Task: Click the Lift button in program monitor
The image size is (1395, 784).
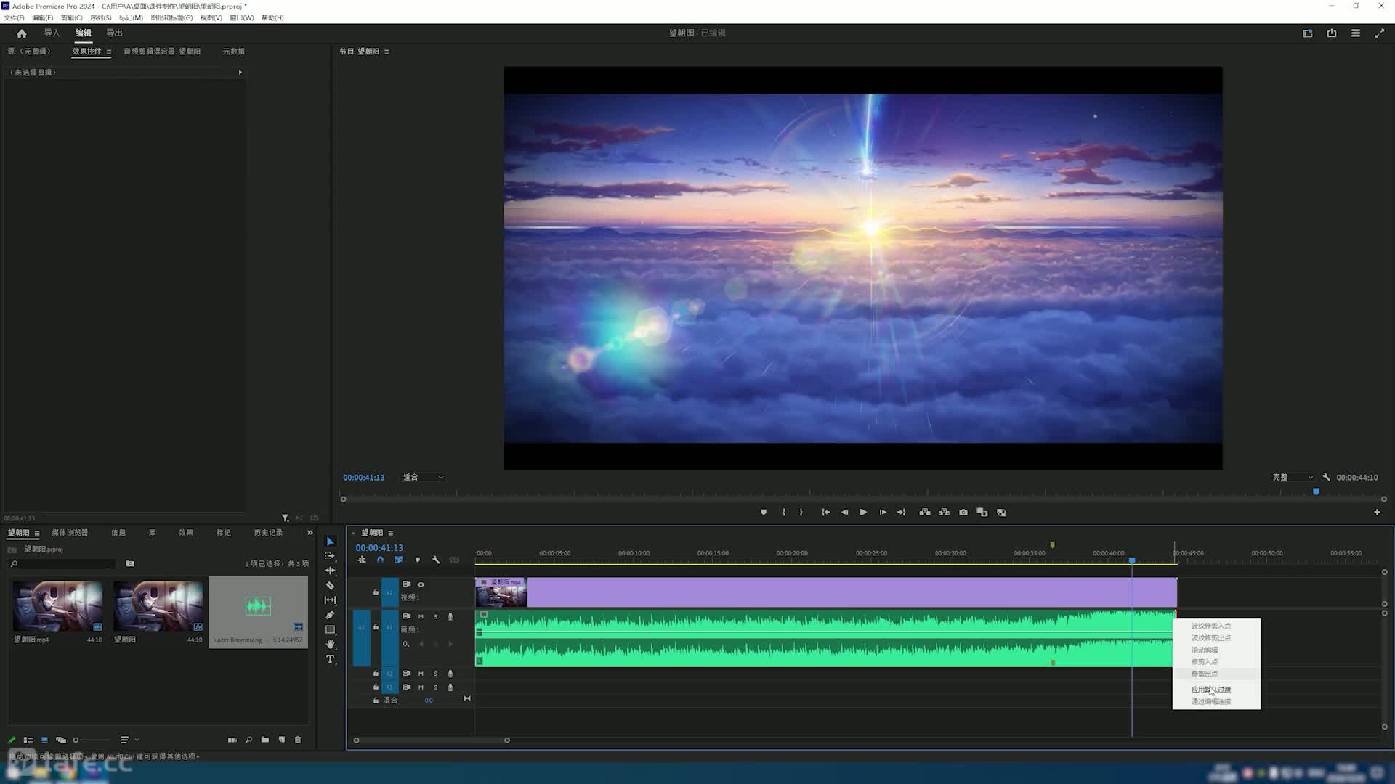Action: click(x=925, y=513)
